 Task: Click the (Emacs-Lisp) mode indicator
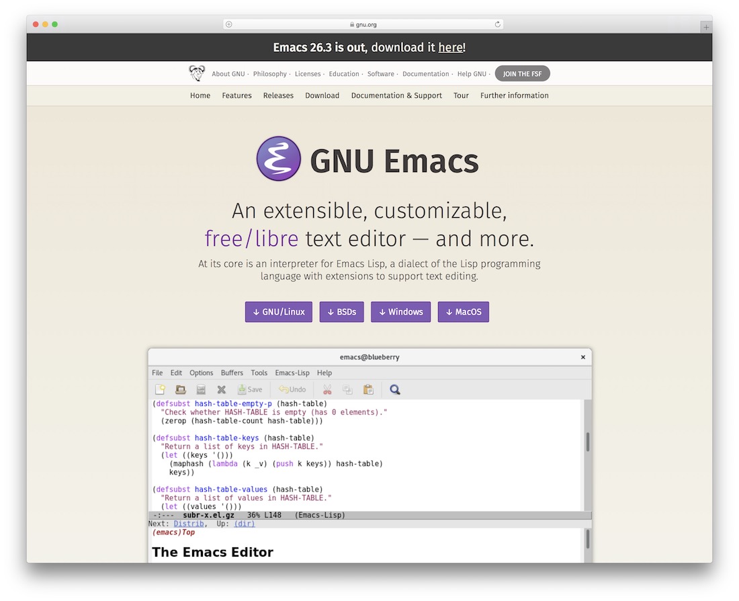pos(320,515)
